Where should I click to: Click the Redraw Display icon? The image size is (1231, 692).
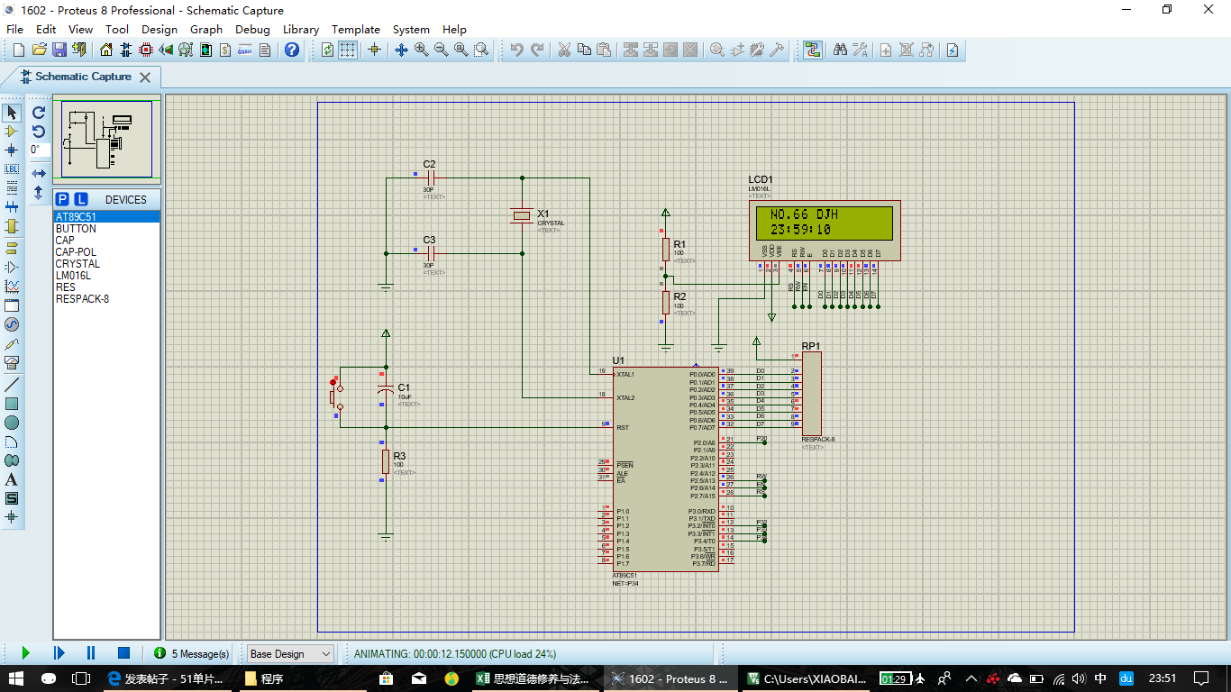327,50
